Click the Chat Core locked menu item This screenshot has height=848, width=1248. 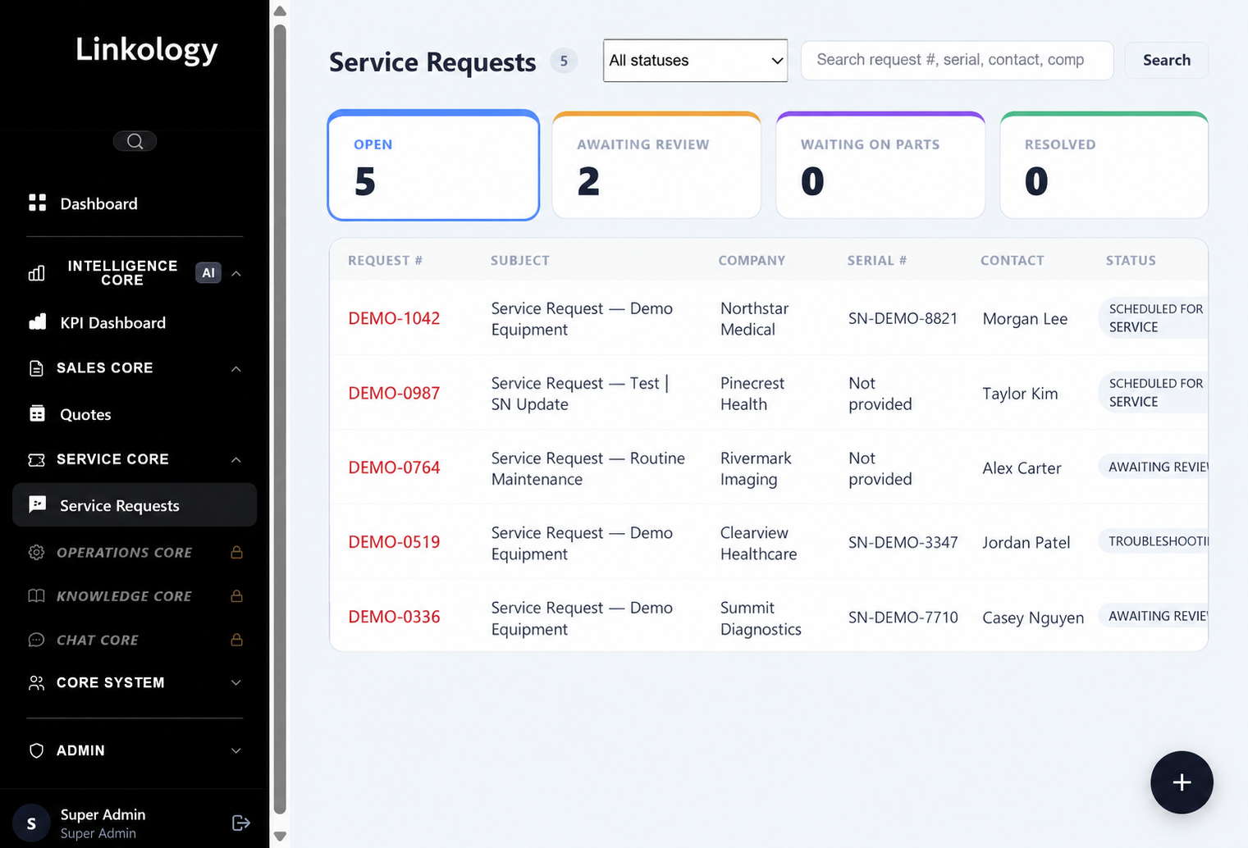tap(135, 640)
